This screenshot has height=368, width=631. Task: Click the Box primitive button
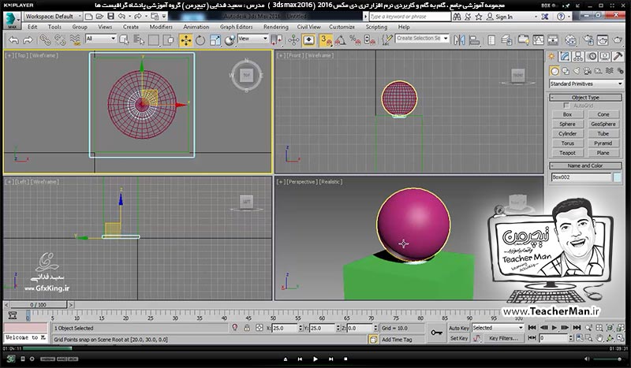567,114
